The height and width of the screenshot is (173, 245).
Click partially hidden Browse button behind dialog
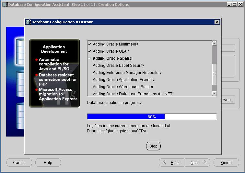[228, 99]
